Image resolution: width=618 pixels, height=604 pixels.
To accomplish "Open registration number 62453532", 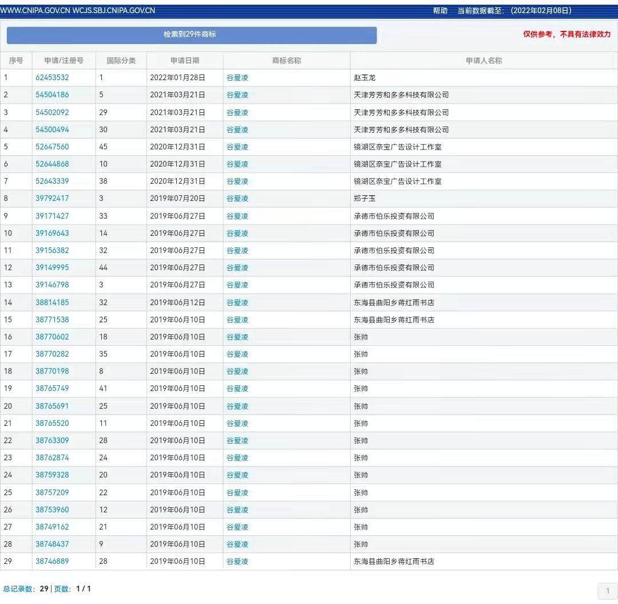I will (52, 78).
